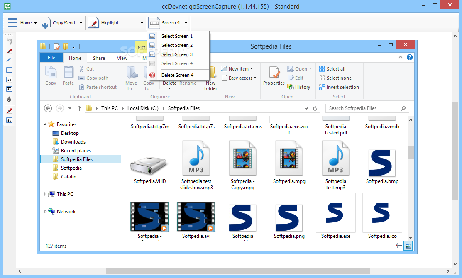Click Local Disk (C:) in the address path
Screen dimensions: 462x278
tap(143, 108)
